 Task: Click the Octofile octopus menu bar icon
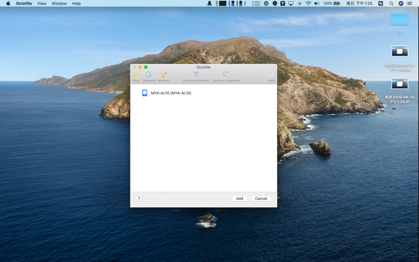point(210,3)
